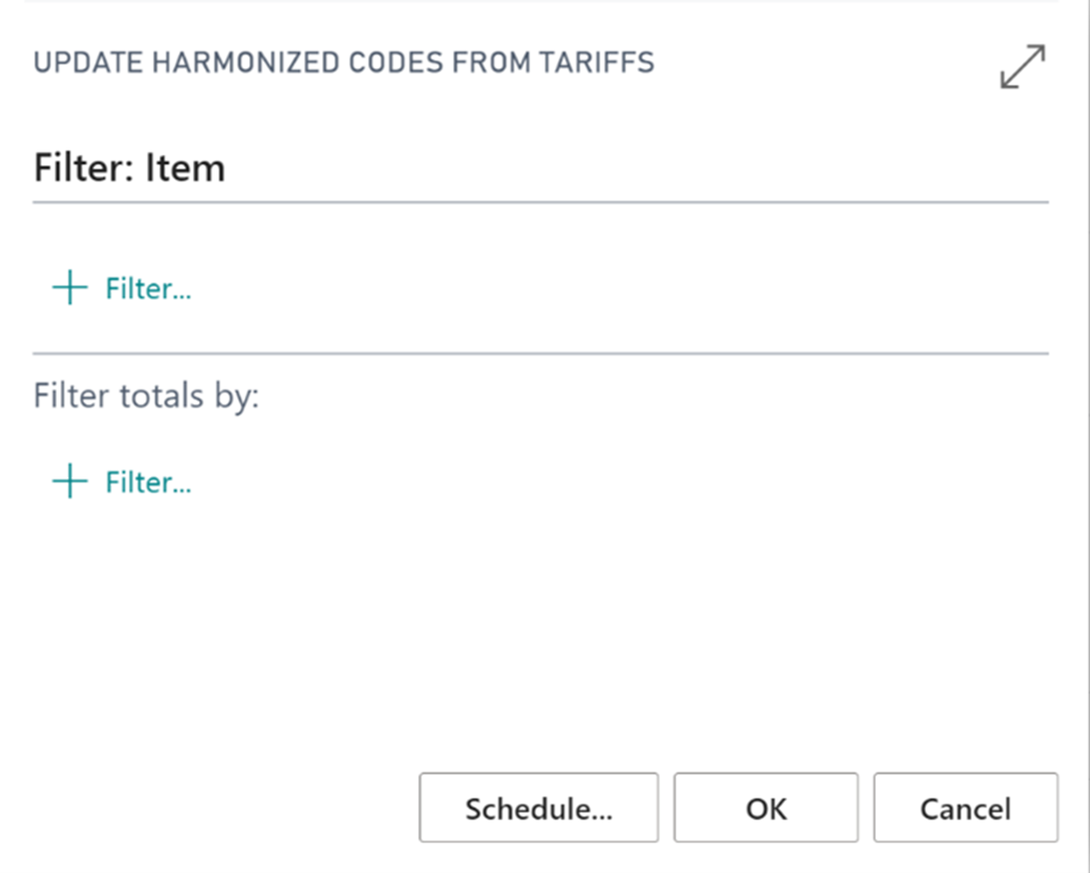Add a totals filter via the Filter... link

122,482
